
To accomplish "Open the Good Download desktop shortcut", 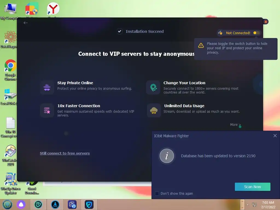I will [x=32, y=188].
